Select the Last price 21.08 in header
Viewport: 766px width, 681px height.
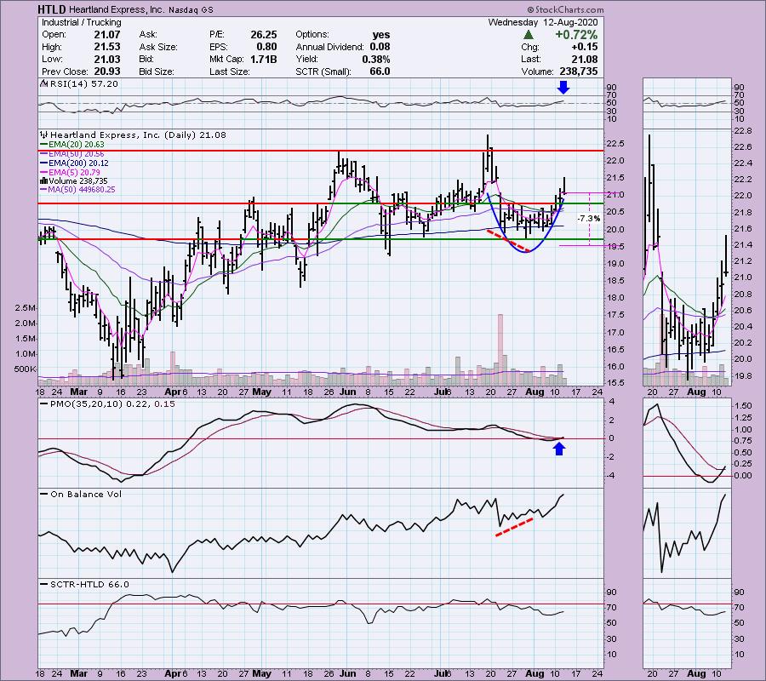[x=586, y=59]
